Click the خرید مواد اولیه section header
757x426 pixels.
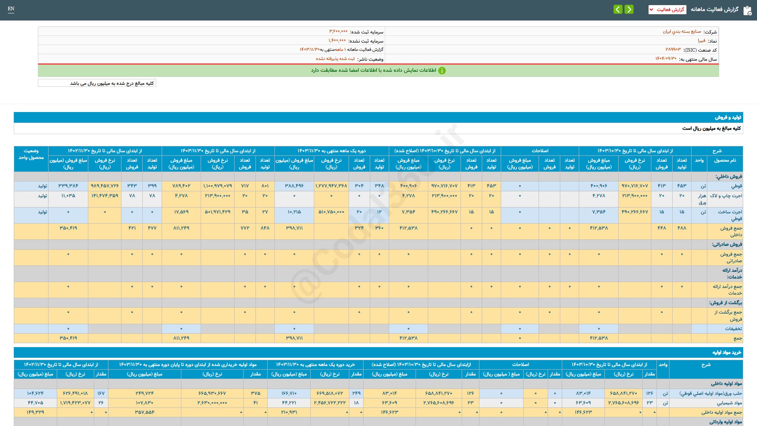tap(727, 352)
